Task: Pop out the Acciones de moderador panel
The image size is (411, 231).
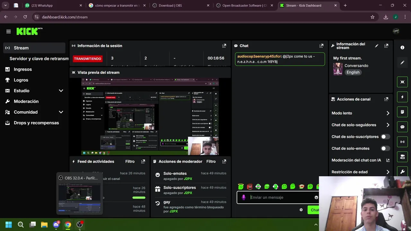Action: pyautogui.click(x=224, y=161)
